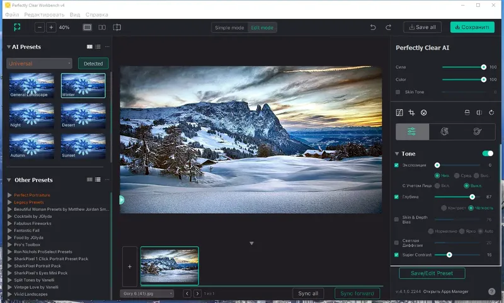The height and width of the screenshot is (303, 504).
Task: Switch AI Presets to list view icon
Action: (98, 47)
